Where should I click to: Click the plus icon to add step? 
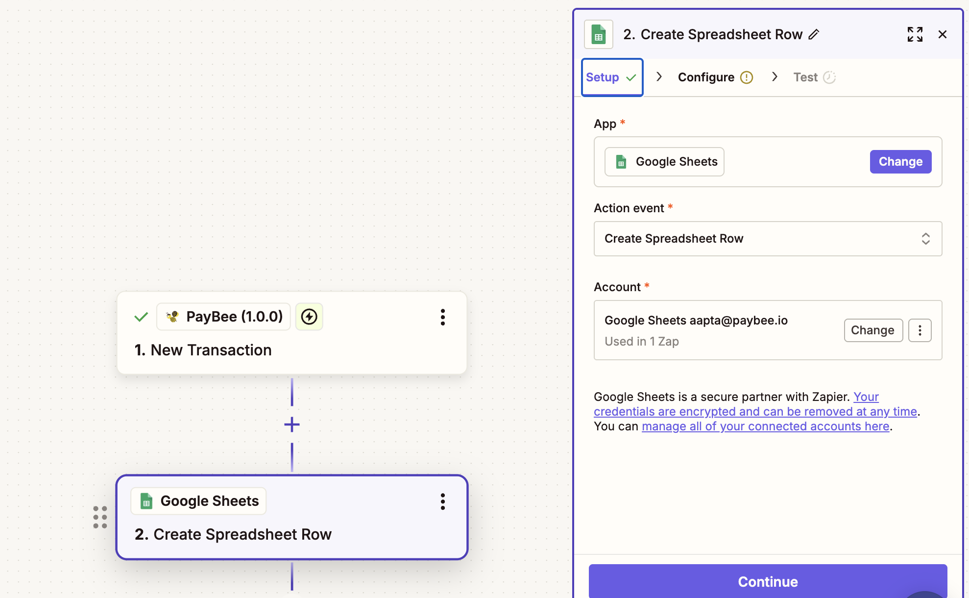tap(292, 424)
